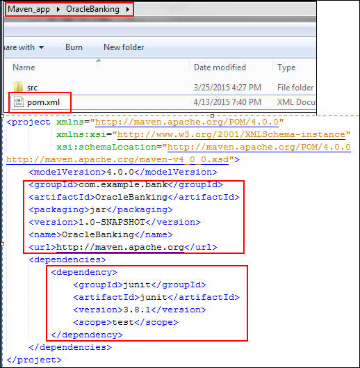Open the maven-v4_0_0.xsd link
The height and width of the screenshot is (368, 360).
pyautogui.click(x=117, y=160)
